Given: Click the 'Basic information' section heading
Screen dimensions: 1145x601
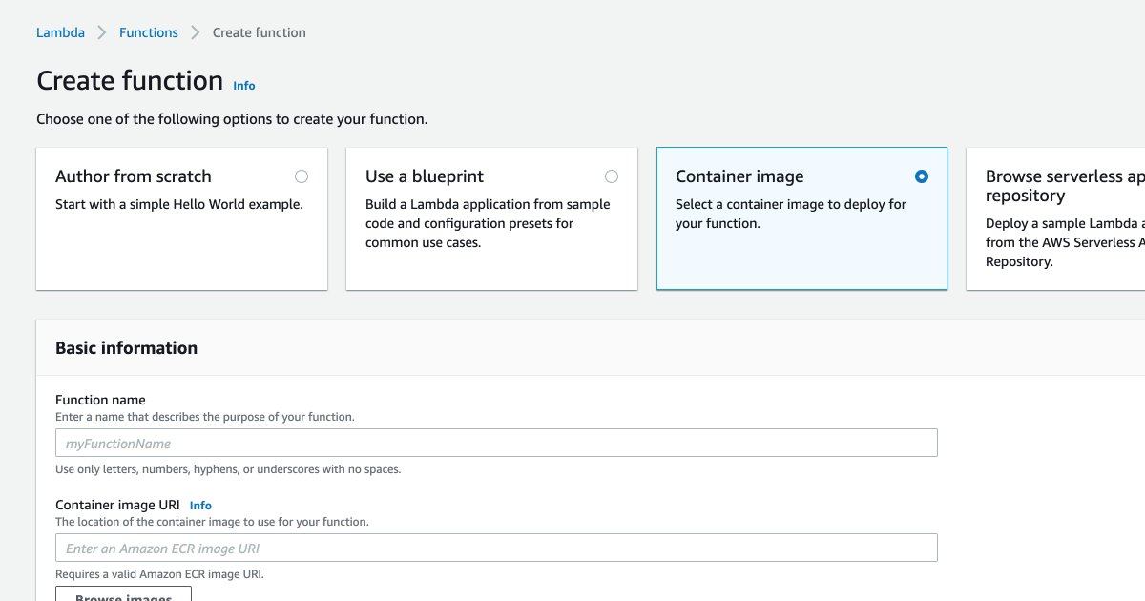Looking at the screenshot, I should click(x=127, y=348).
